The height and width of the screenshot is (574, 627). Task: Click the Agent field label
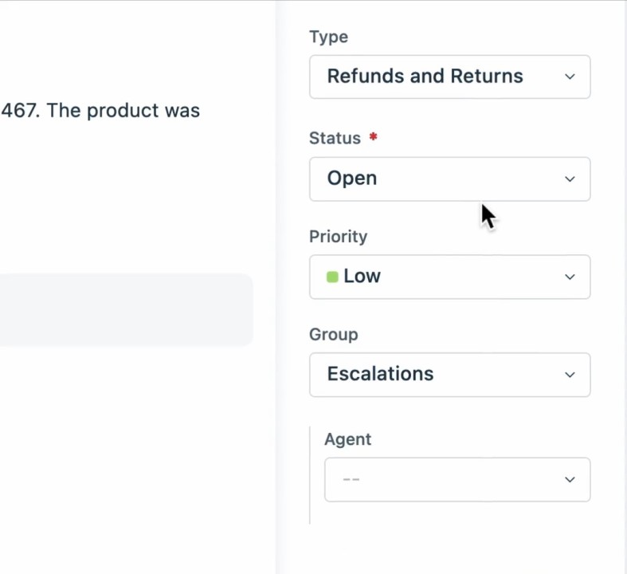point(347,439)
